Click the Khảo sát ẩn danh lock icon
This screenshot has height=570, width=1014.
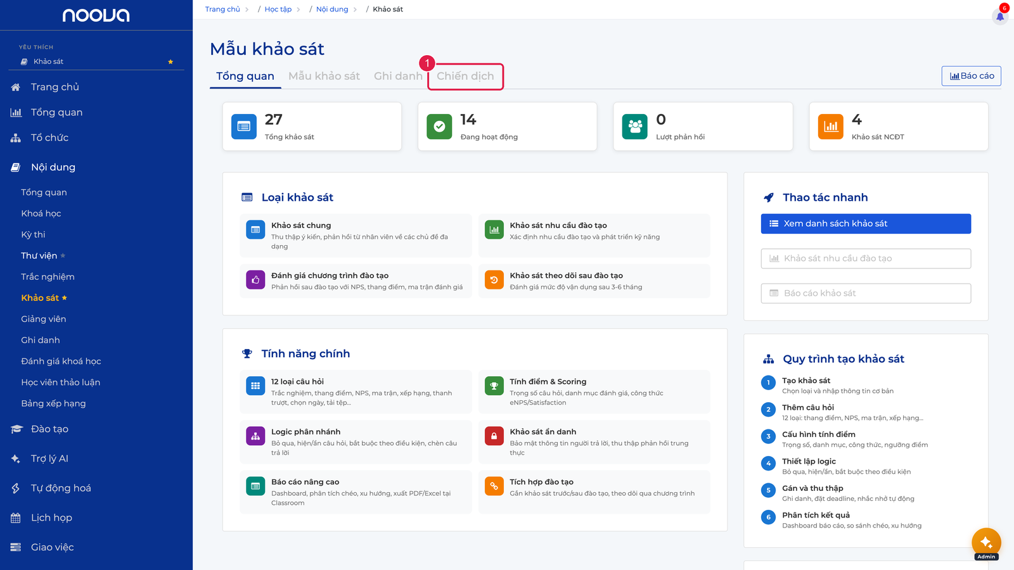[x=494, y=436]
